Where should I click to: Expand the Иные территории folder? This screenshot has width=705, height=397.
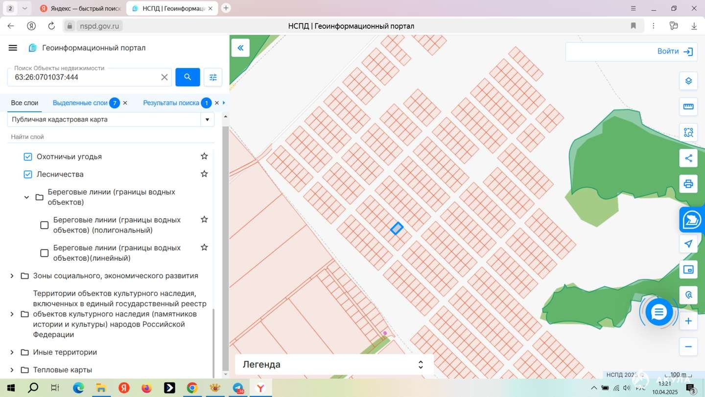12,352
